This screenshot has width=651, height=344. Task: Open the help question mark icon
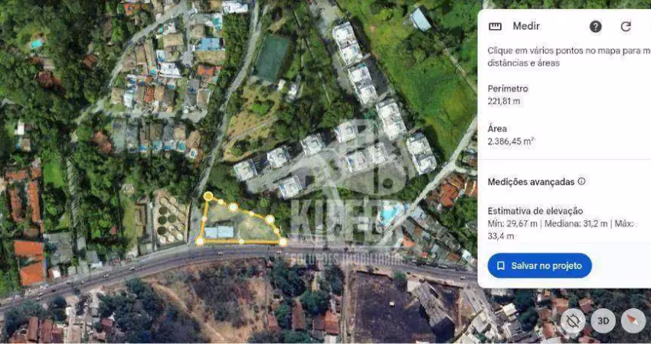tap(595, 27)
